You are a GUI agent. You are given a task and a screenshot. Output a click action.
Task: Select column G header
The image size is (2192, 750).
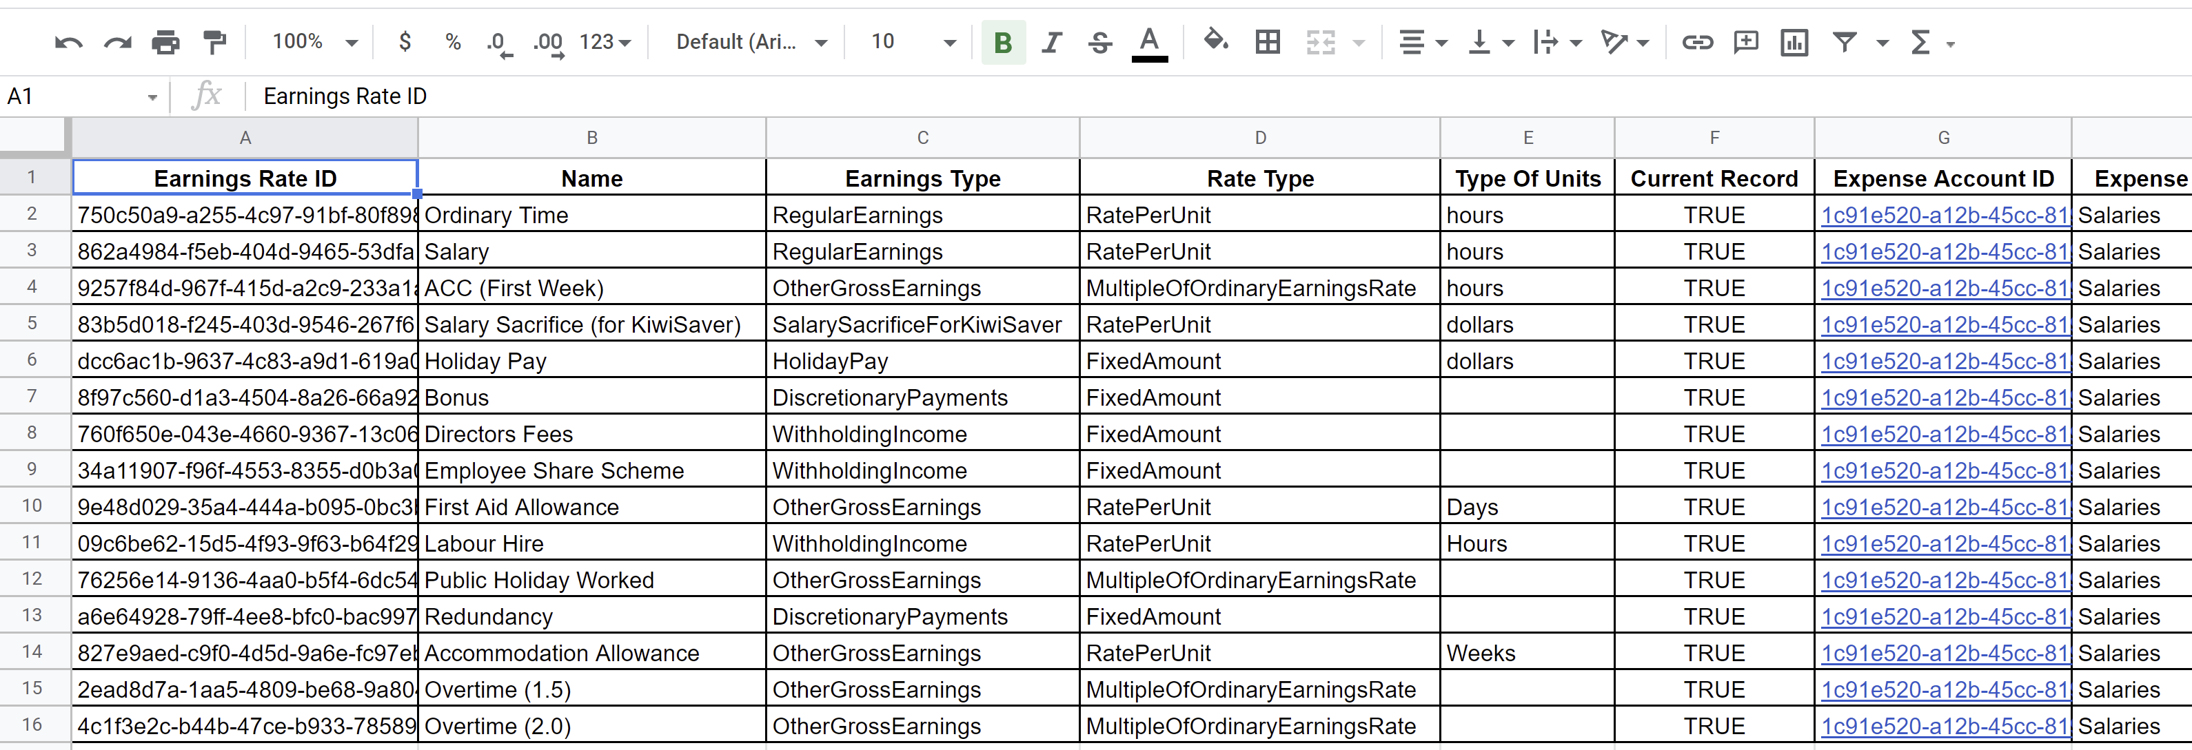[1944, 138]
